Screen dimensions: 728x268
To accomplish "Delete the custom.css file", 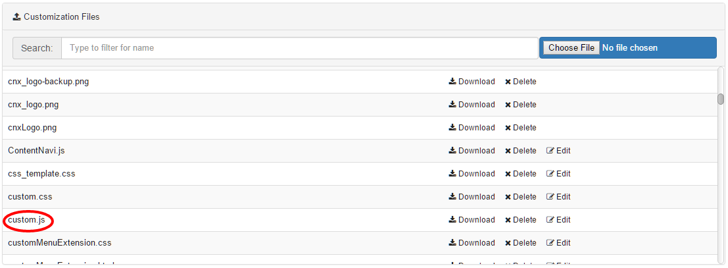I will click(x=520, y=197).
